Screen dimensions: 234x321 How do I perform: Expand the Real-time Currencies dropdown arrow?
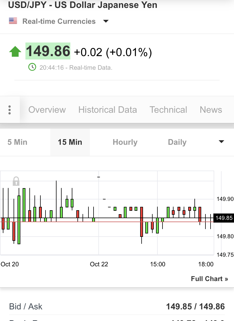point(106,21)
